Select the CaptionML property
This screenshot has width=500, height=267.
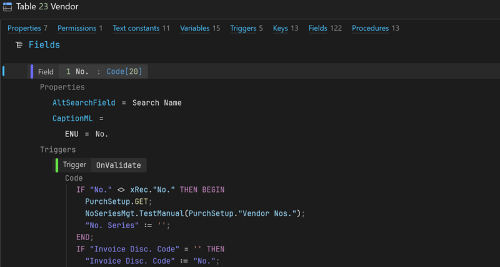(72, 118)
